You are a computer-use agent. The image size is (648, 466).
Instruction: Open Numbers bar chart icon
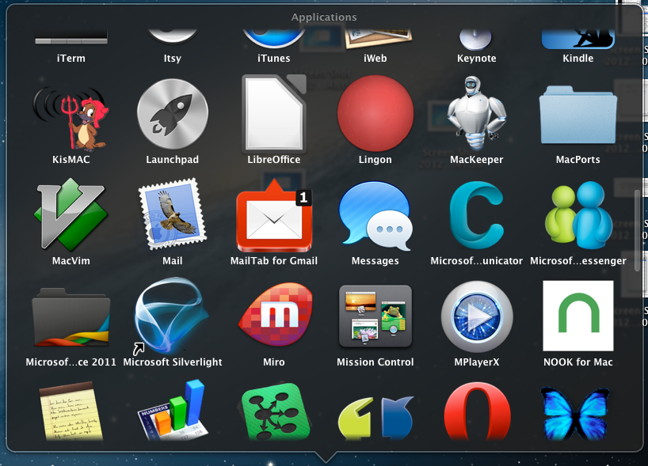click(x=173, y=410)
